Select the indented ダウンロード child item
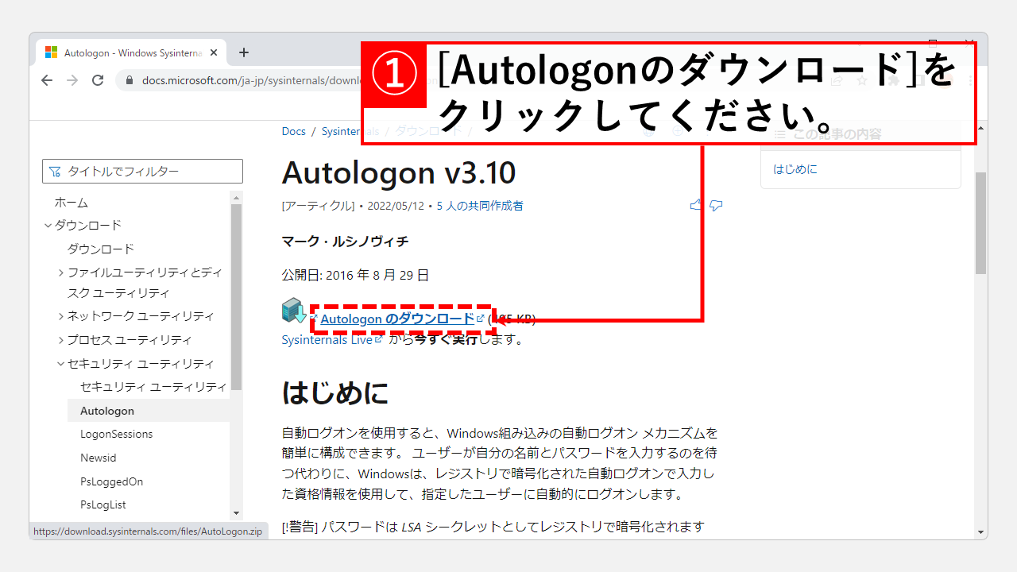The height and width of the screenshot is (572, 1017). coord(101,249)
